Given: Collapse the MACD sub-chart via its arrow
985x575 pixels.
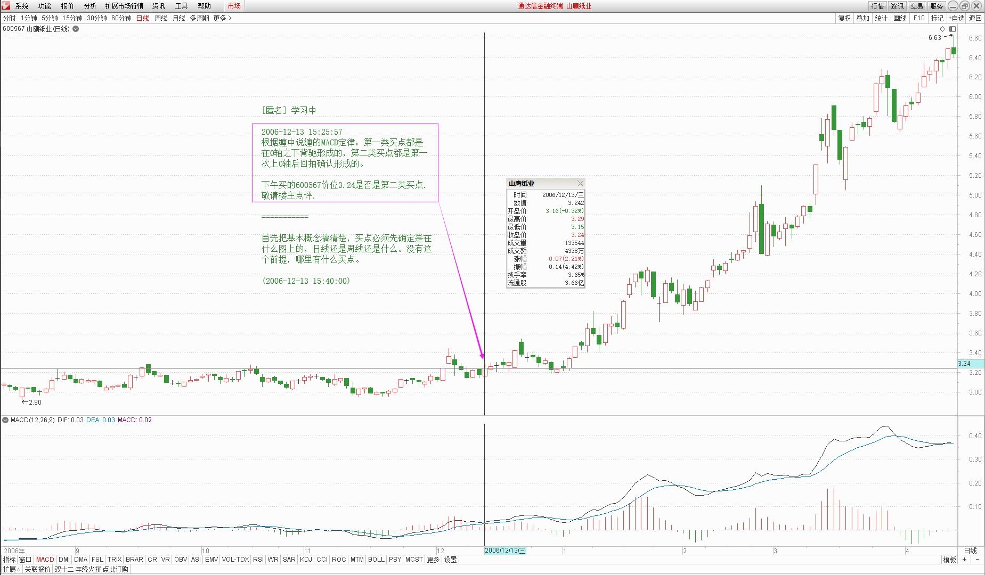Looking at the screenshot, I should tap(6, 420).
